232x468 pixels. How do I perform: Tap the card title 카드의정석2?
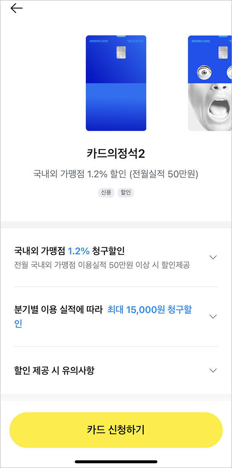click(x=116, y=152)
